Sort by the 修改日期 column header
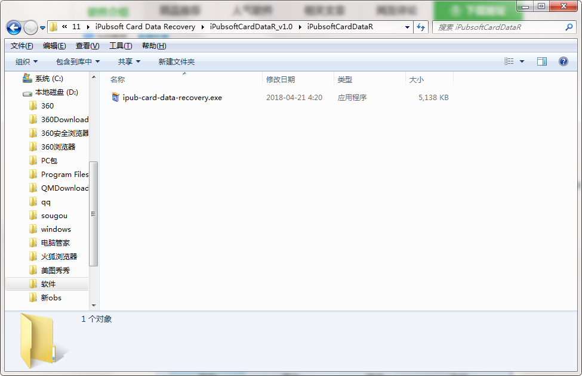The image size is (582, 376). pos(281,80)
